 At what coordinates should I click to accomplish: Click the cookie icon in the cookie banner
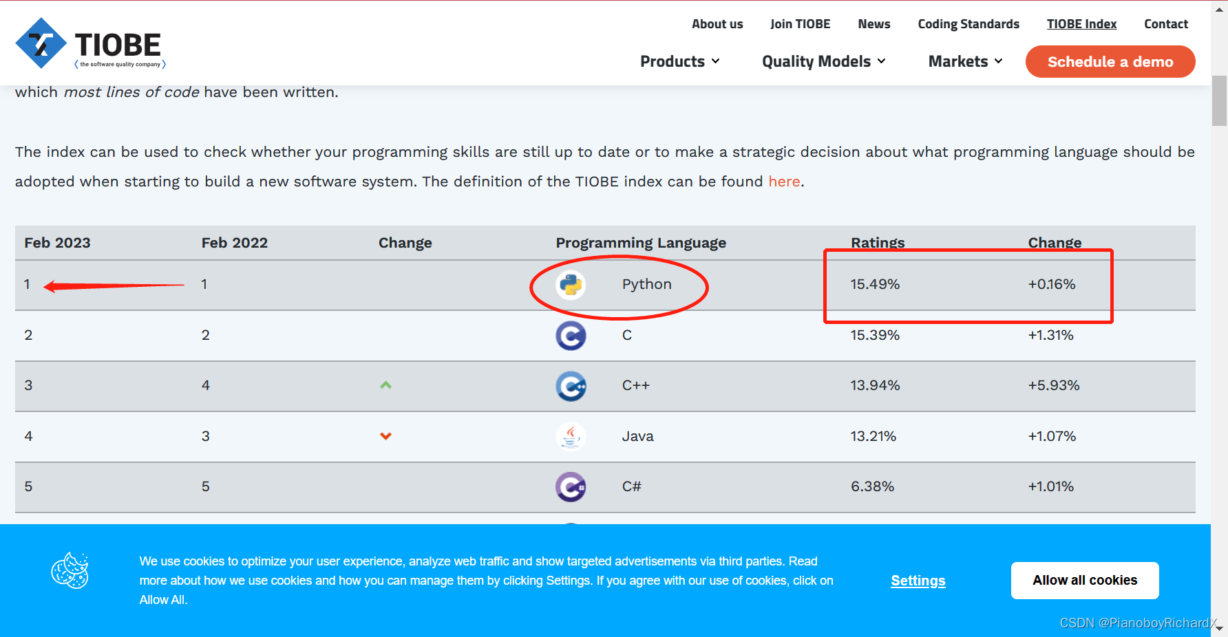click(70, 570)
